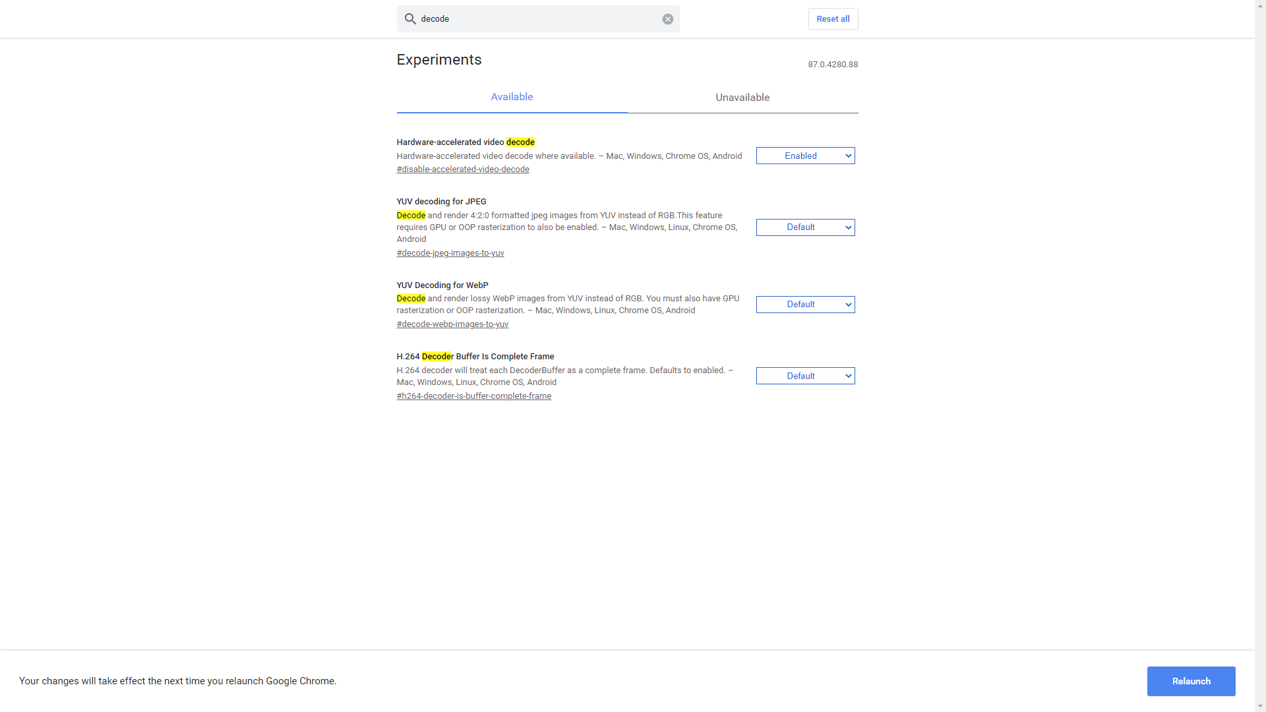This screenshot has width=1266, height=712.
Task: Switch to the Unavailable tab
Action: tap(742, 98)
